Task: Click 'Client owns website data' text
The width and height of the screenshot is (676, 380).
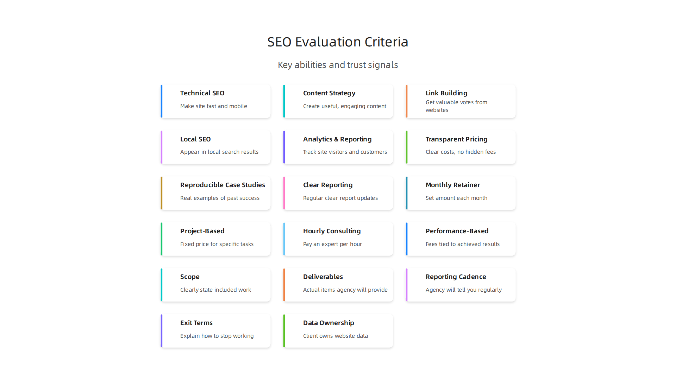Action: coord(335,336)
